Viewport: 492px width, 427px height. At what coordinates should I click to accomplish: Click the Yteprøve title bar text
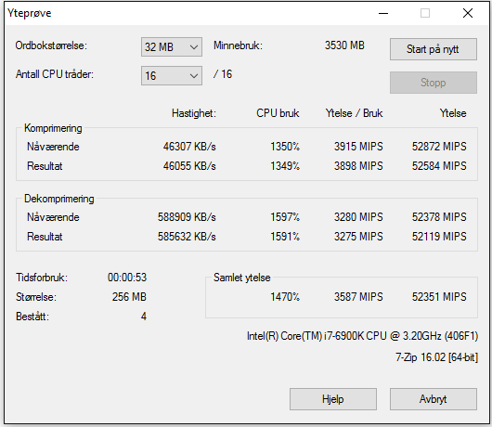pos(30,13)
